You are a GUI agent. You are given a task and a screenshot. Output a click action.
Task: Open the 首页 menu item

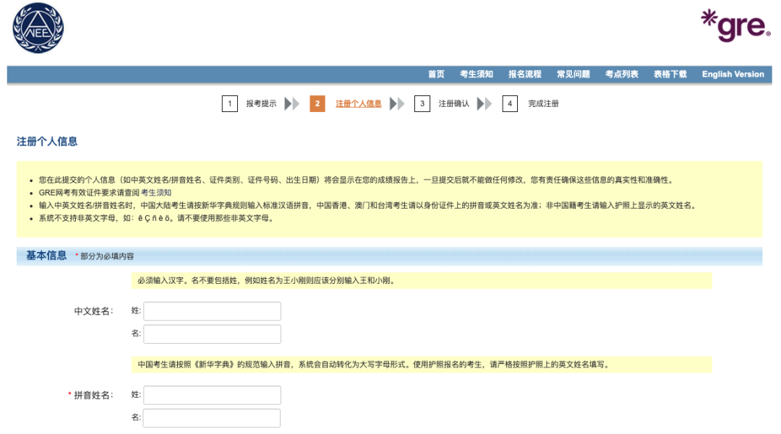tap(435, 74)
